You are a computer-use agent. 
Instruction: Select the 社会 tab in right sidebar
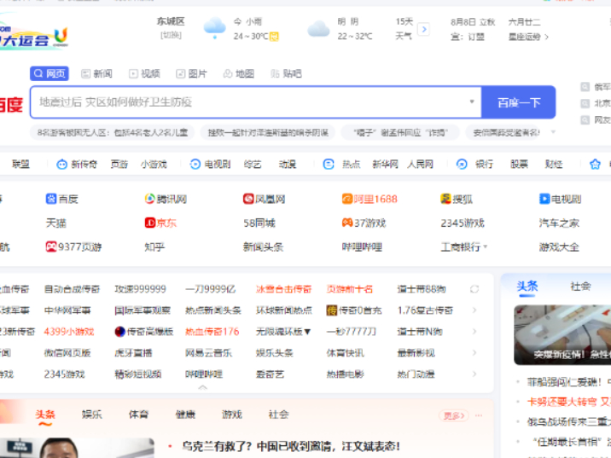[x=580, y=287]
